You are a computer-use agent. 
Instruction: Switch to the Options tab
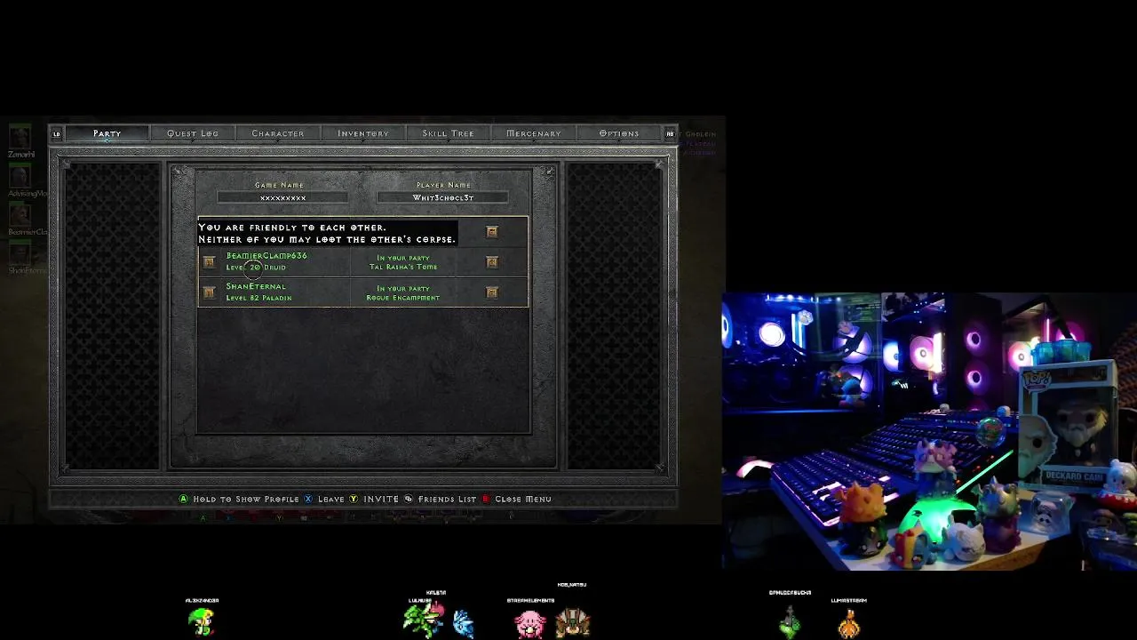(619, 133)
